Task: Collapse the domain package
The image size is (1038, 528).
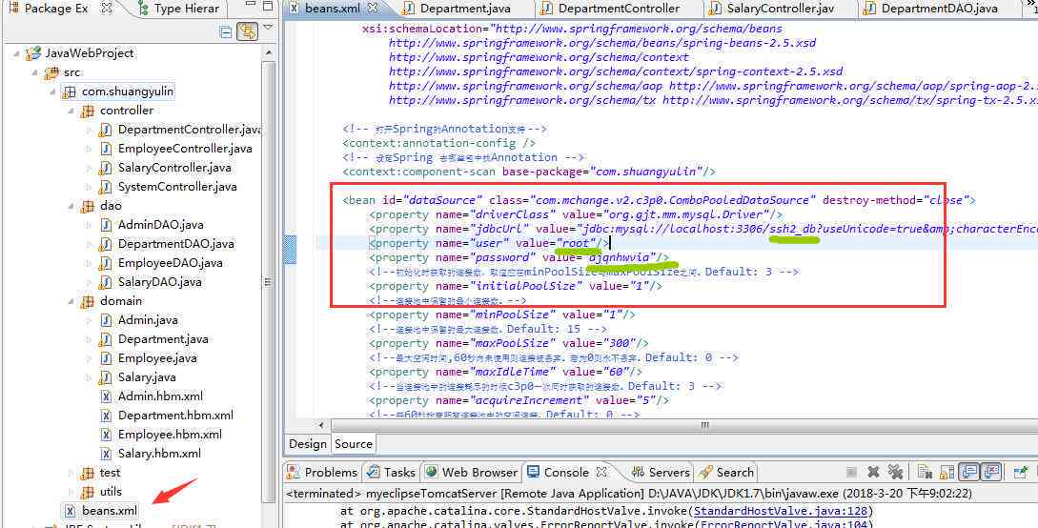Action: click(x=71, y=302)
